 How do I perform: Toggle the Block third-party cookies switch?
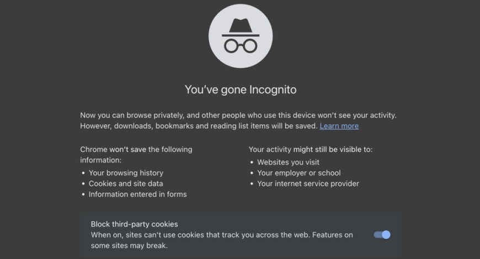click(382, 235)
